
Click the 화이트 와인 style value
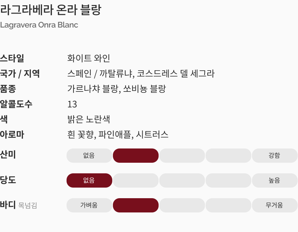[x=88, y=58]
